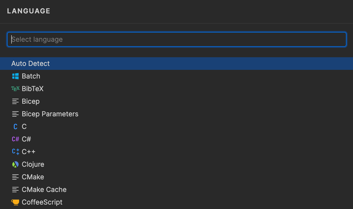Click the Batch Windows icon
The image size is (353, 209).
point(15,76)
